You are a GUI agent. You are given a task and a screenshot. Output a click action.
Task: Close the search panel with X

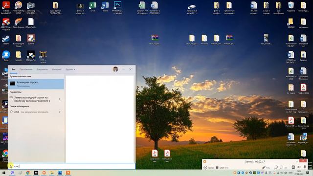pos(131,69)
